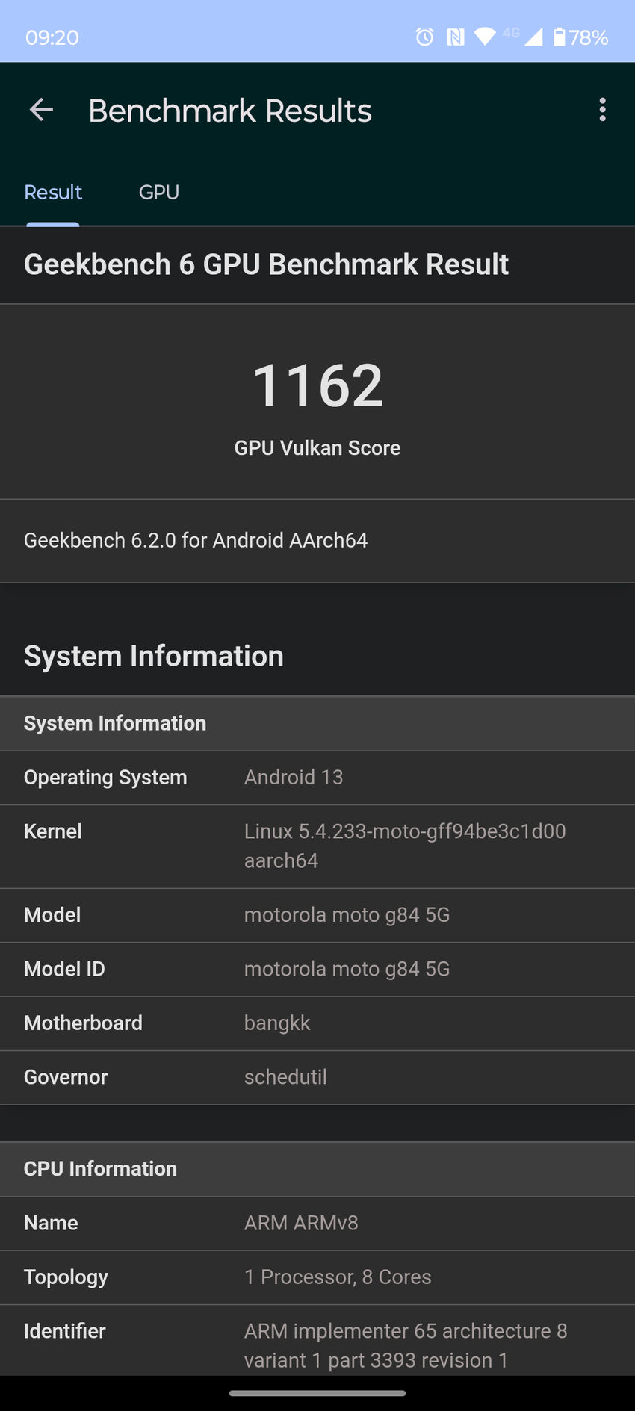The height and width of the screenshot is (1411, 635).
Task: Tap the Motherboard bangkk row
Action: click(317, 1023)
